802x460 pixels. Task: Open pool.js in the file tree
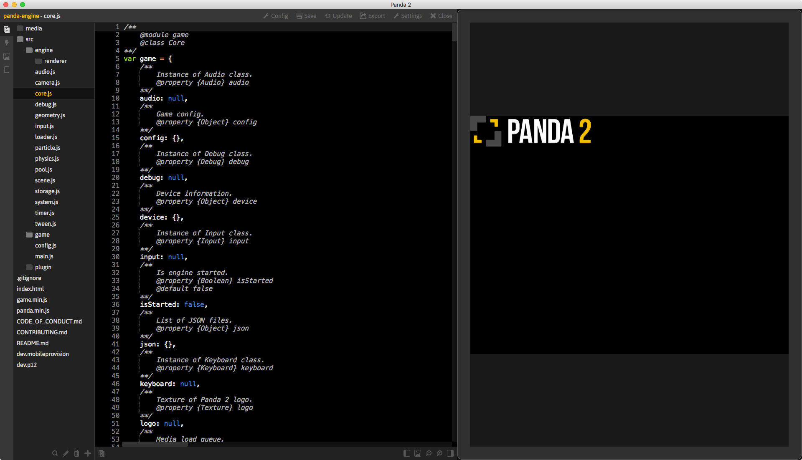coord(44,169)
